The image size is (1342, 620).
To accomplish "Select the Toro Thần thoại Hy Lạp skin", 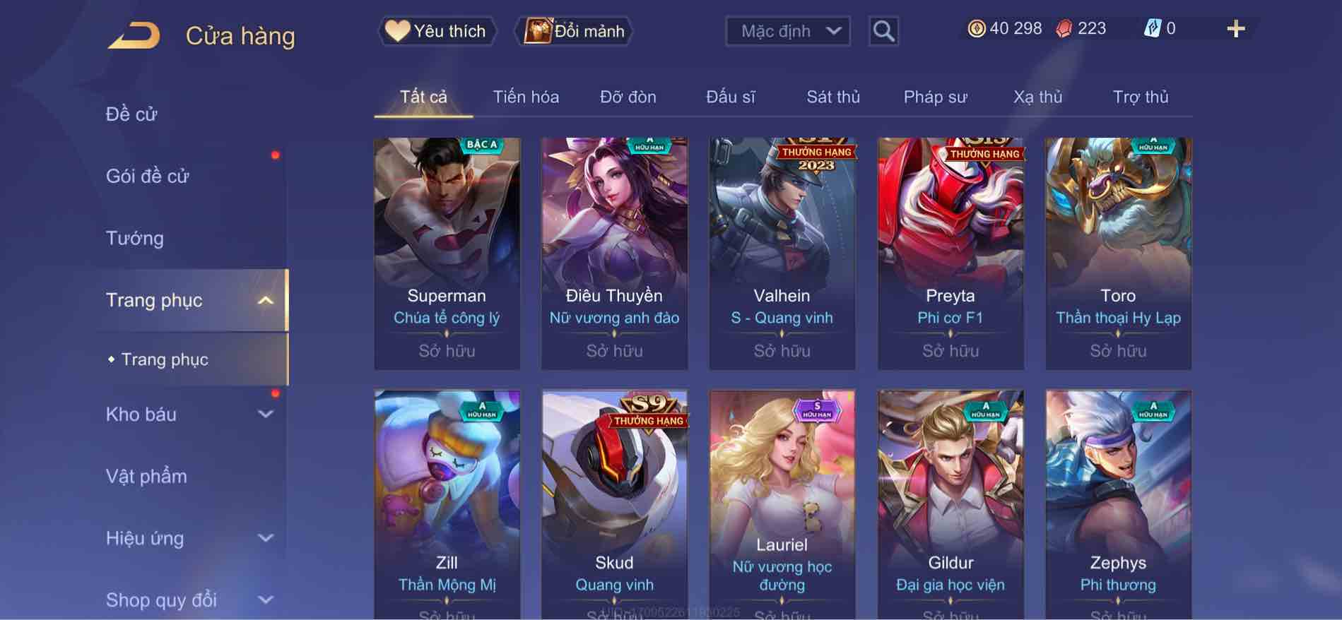I will (x=1118, y=254).
